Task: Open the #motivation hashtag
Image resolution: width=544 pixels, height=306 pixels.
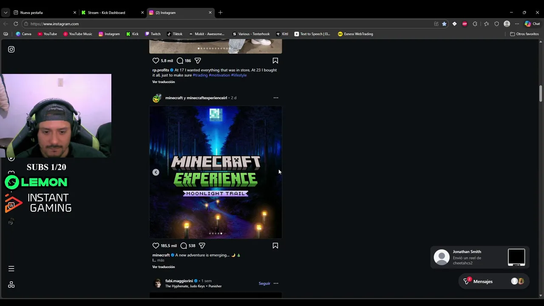Action: point(219,75)
